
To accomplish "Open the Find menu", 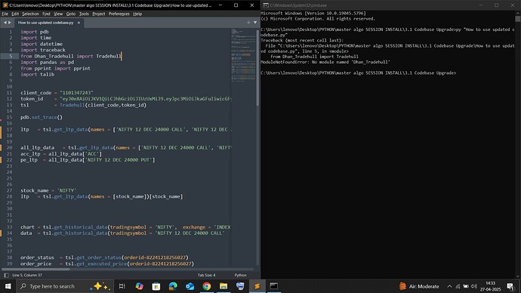I will (x=46, y=14).
